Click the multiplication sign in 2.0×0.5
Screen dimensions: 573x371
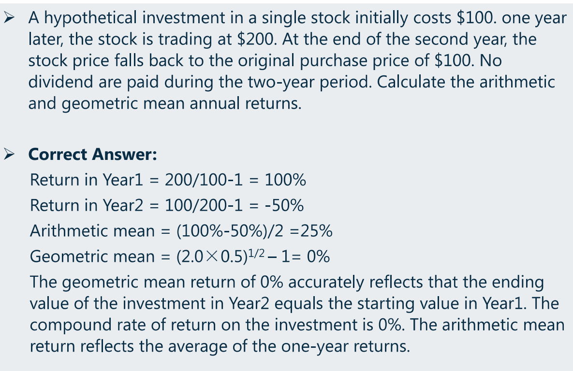212,257
